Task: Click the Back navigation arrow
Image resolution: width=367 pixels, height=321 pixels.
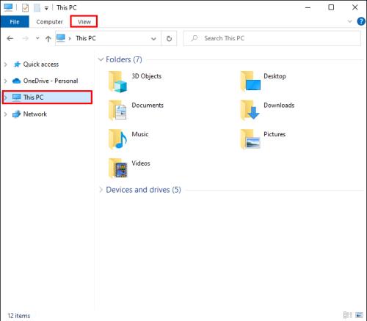Action: pos(10,38)
